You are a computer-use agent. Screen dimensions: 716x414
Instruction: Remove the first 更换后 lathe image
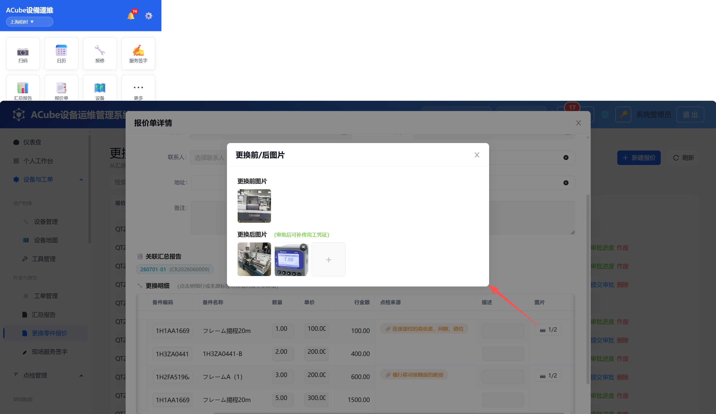tap(266, 247)
